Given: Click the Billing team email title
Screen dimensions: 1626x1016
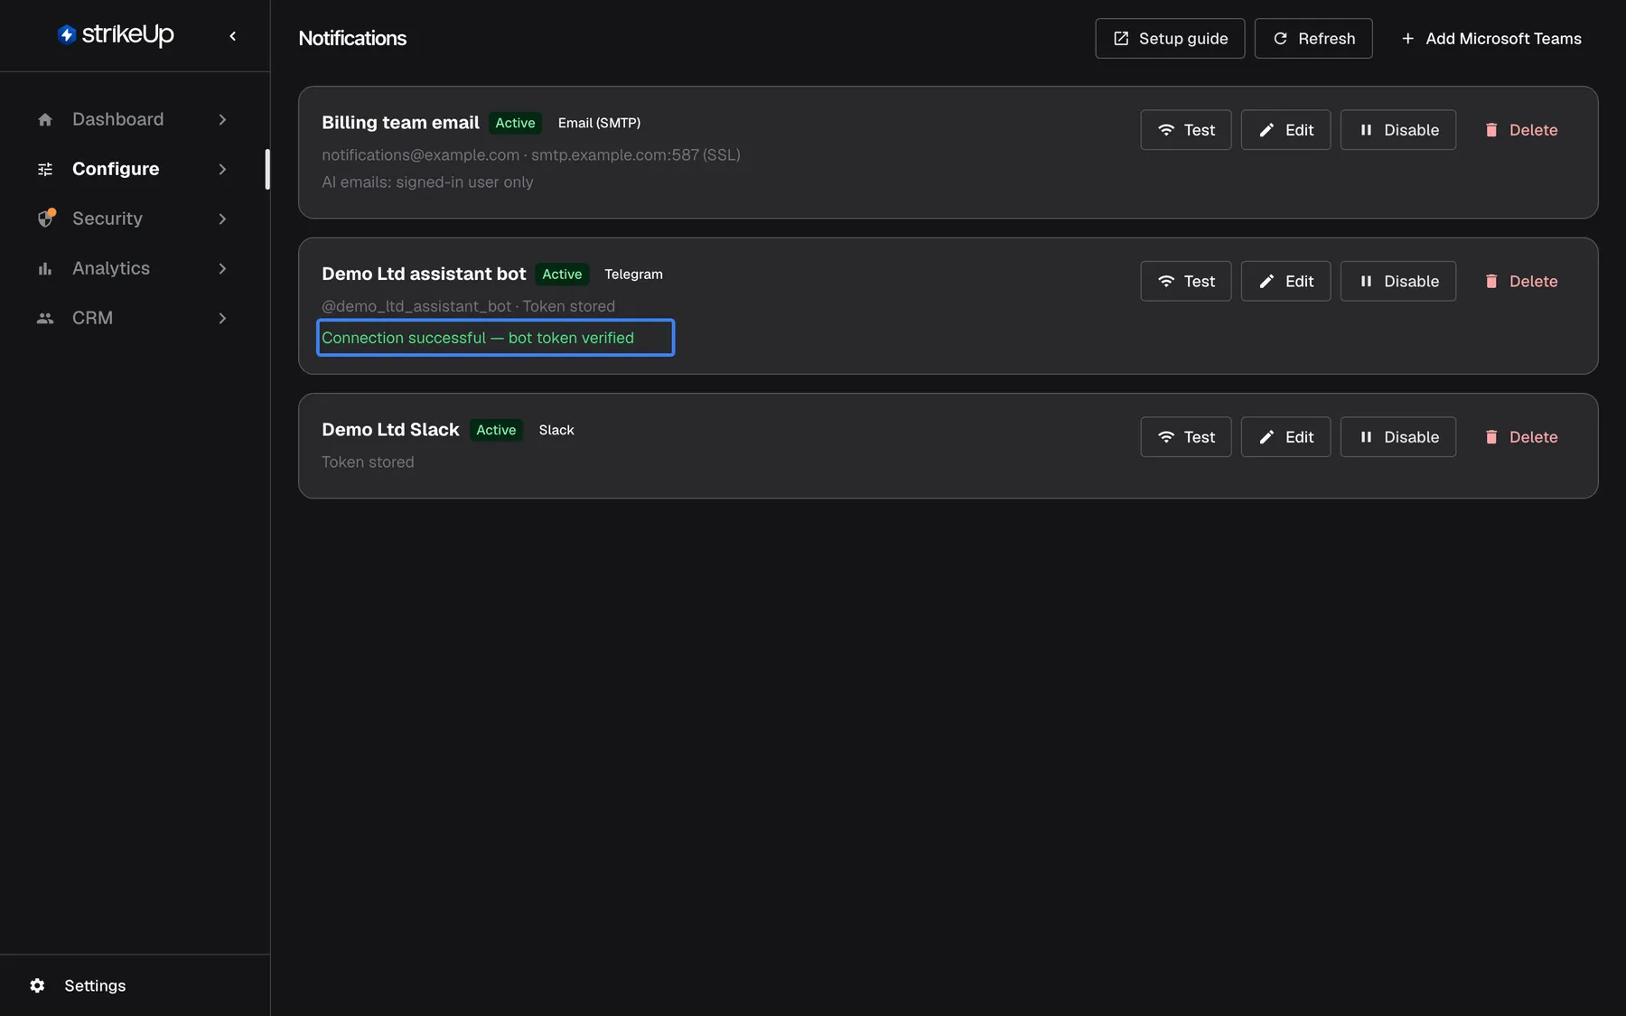Looking at the screenshot, I should point(400,123).
